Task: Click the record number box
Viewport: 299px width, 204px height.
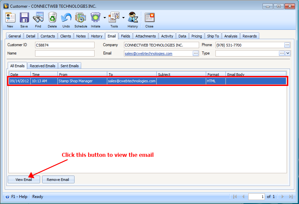Action: 257,197
